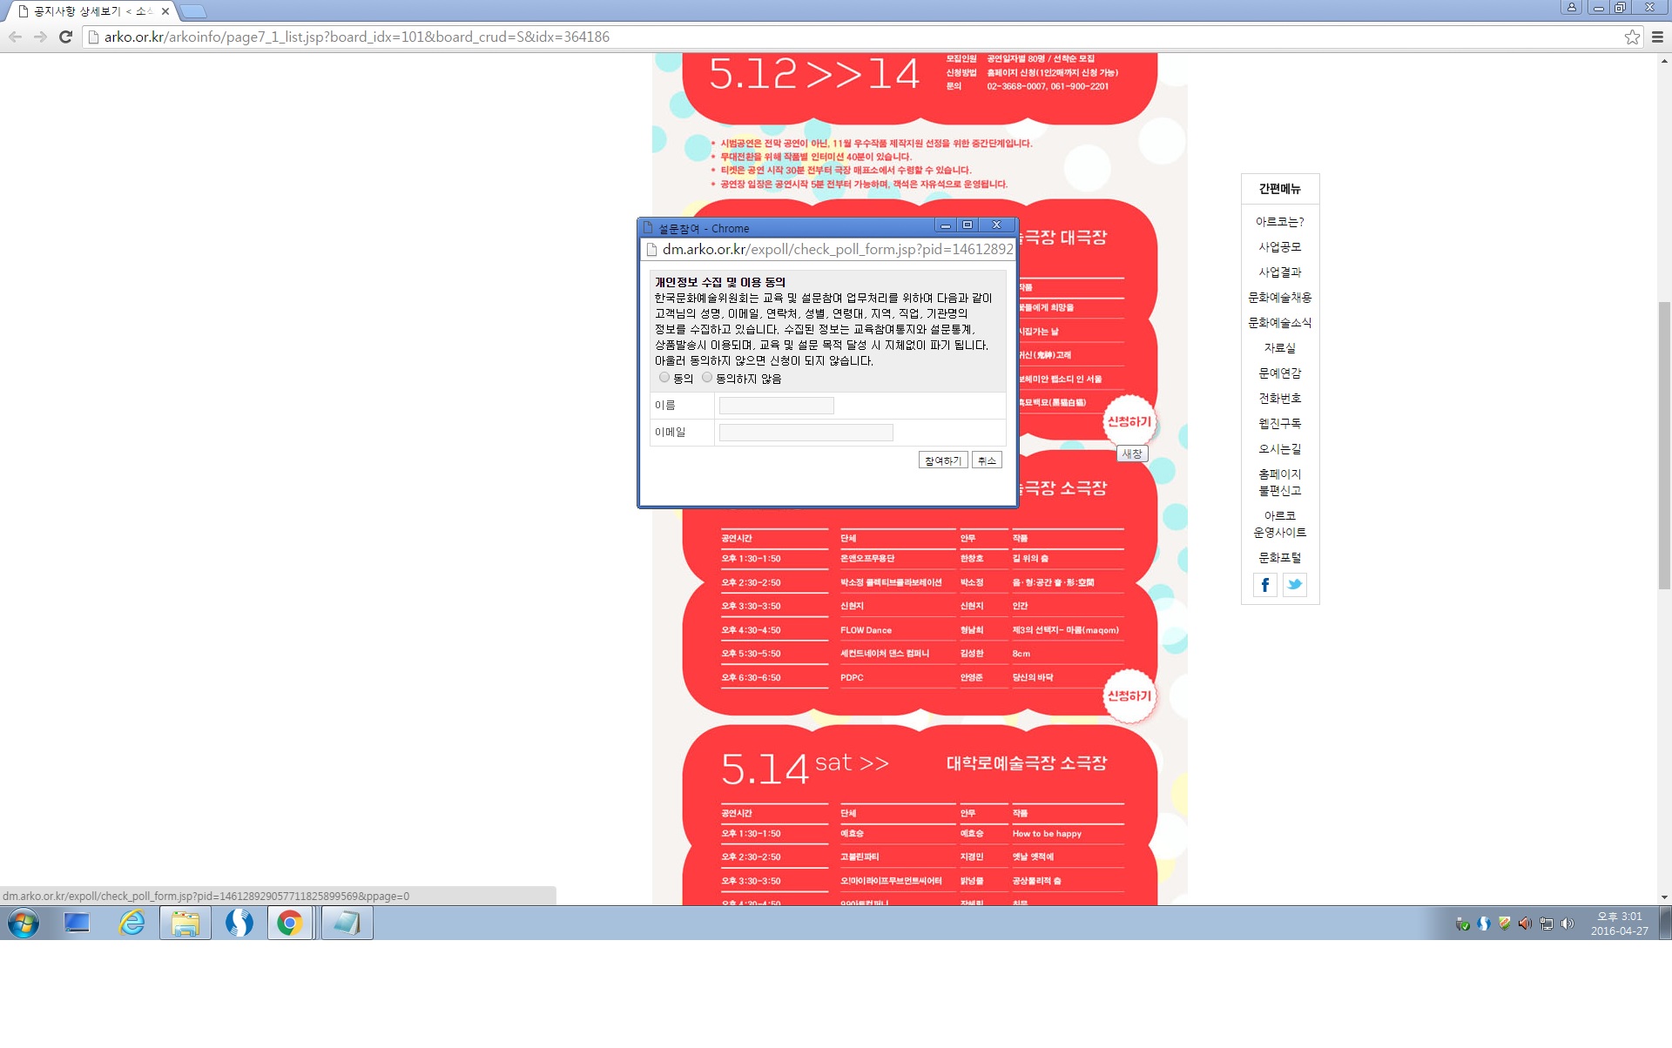Open the file explorer taskbar icon

point(185,923)
